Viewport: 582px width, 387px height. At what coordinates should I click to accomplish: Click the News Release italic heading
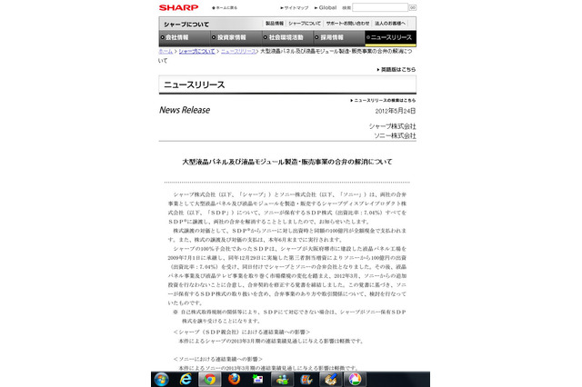click(185, 110)
